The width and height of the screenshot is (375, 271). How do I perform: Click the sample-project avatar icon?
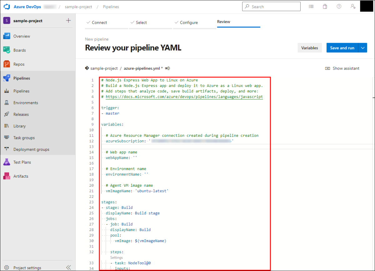(7, 21)
